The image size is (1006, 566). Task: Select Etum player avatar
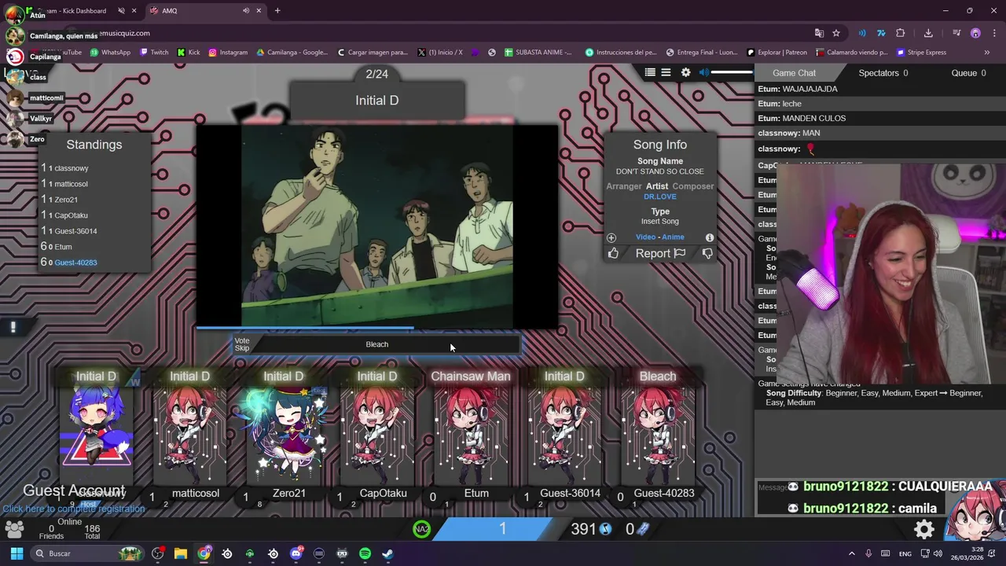471,432
